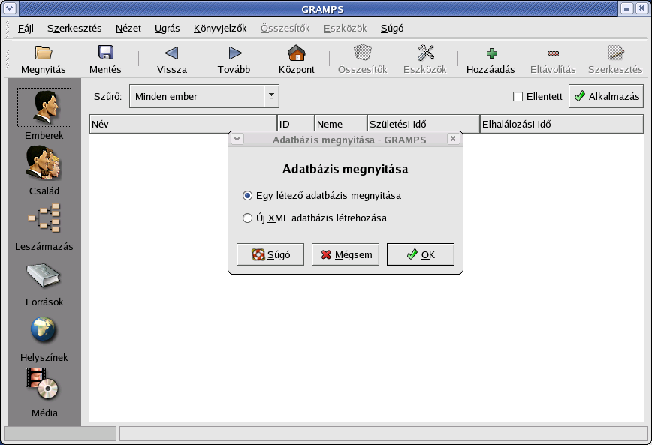Viewport: 652px width, 445px height.
Task: Open the dialog's window menu arrow
Action: click(x=237, y=139)
